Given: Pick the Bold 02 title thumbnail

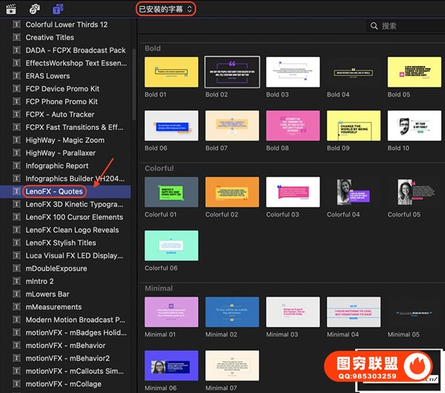Looking at the screenshot, I should (232, 72).
